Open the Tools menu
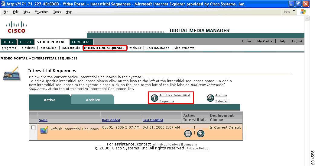Viewport: 315px width, 166px height. tap(57, 12)
